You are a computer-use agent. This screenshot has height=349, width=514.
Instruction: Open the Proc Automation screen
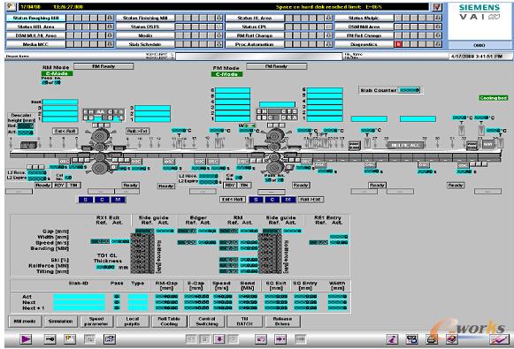(x=255, y=44)
